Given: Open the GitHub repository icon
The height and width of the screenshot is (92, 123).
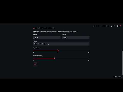Looking at the screenshot, I should 117,26.
